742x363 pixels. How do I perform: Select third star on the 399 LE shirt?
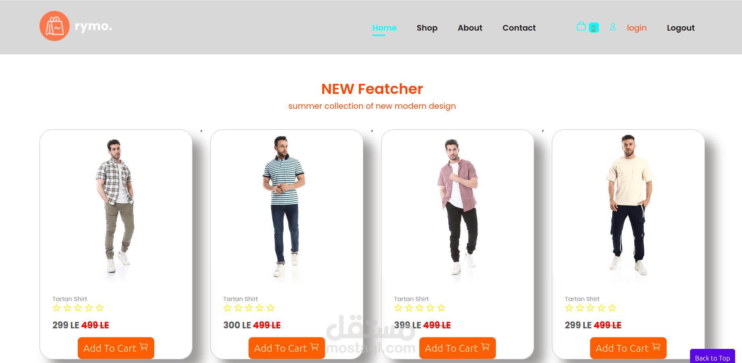tap(420, 308)
